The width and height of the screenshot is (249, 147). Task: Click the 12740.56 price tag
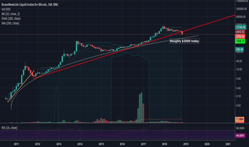(240, 27)
